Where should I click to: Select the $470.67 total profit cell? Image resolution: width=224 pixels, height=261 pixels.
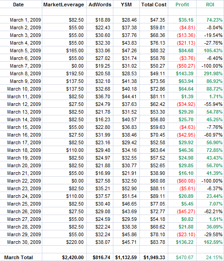coord(182,257)
